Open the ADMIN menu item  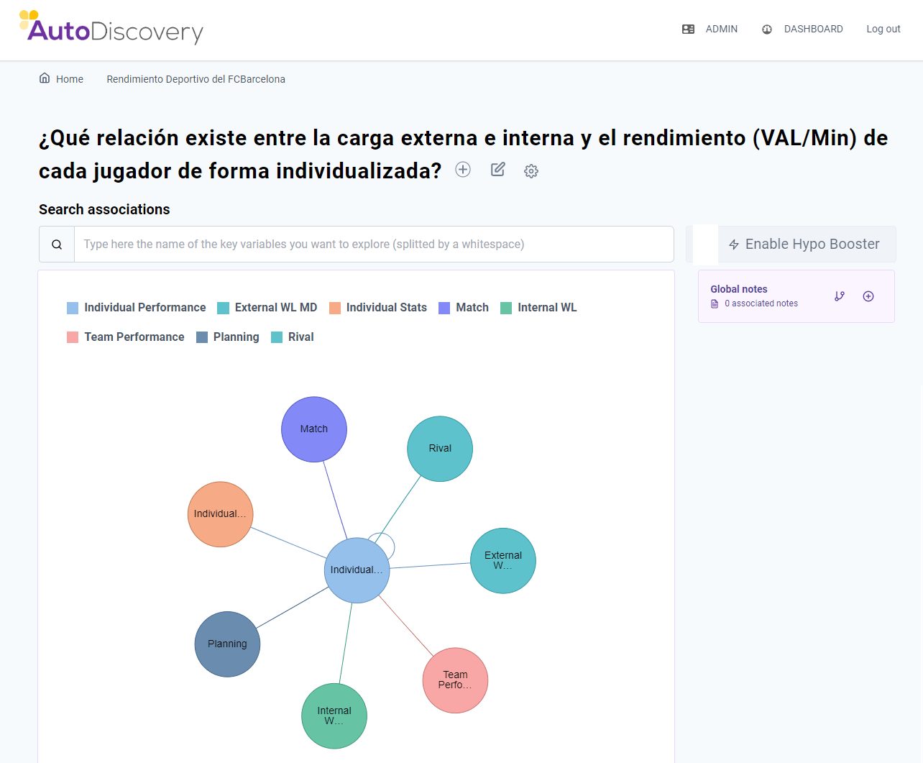pyautogui.click(x=710, y=29)
